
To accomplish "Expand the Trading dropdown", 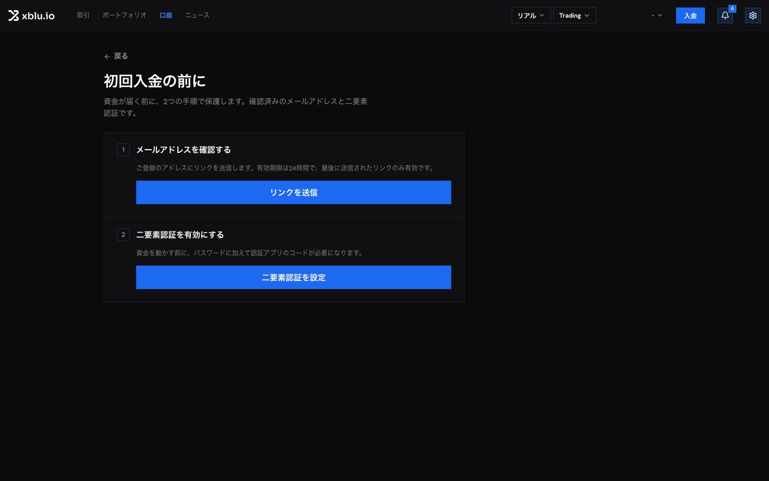I will coord(575,15).
